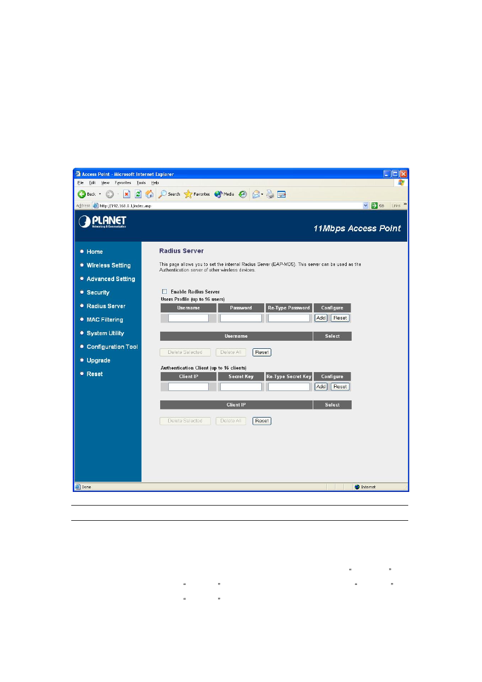Click the PLANET logo in header
Screen dimensions: 482x682
[x=103, y=222]
